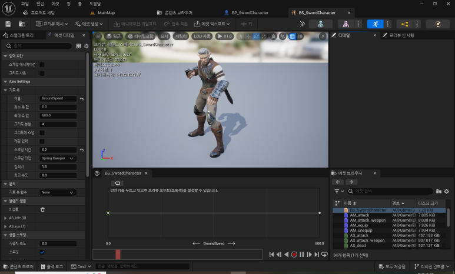This screenshot has height=274, width=455.
Task: Click the viewport hamburger options icon
Action: [98, 36]
